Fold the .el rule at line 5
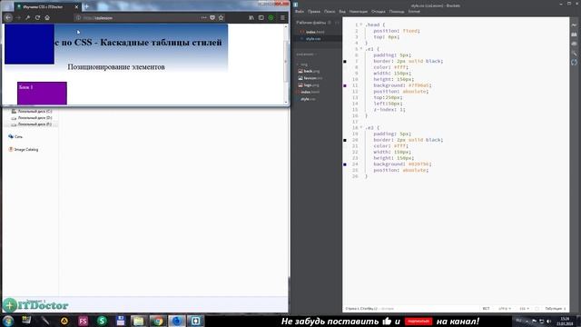This screenshot has width=581, height=327. pyautogui.click(x=361, y=49)
